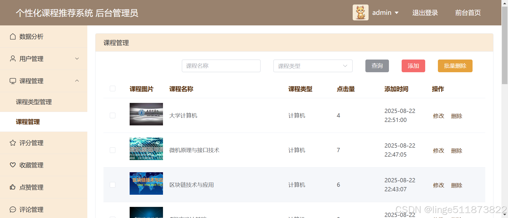Screen dimensions: 508x218
Task: Click 删除 for 区块链技术与应用
Action: (x=456, y=185)
